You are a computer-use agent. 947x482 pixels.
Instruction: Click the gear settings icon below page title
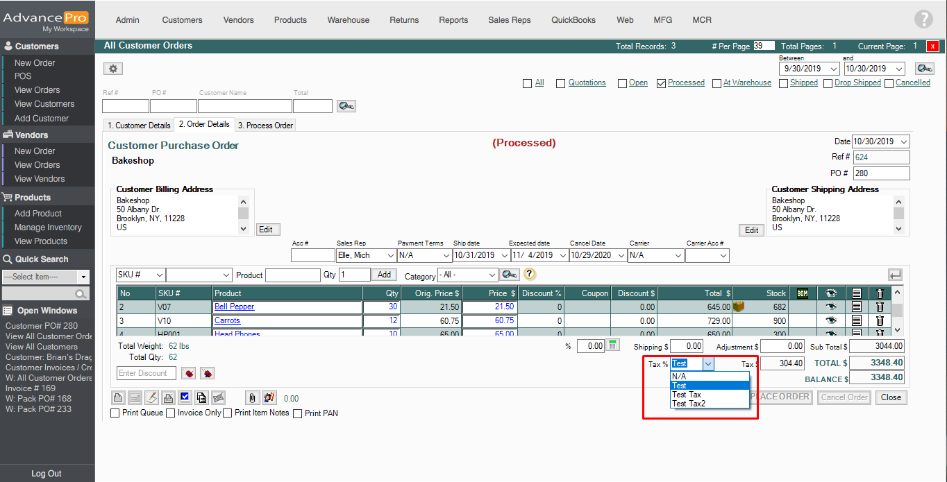113,69
